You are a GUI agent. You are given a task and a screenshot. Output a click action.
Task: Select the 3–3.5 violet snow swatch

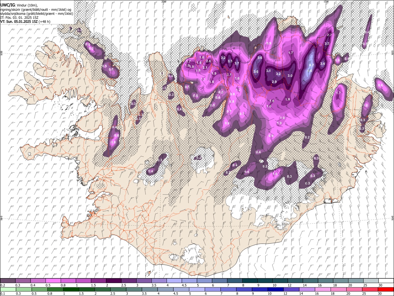(x=144, y=281)
